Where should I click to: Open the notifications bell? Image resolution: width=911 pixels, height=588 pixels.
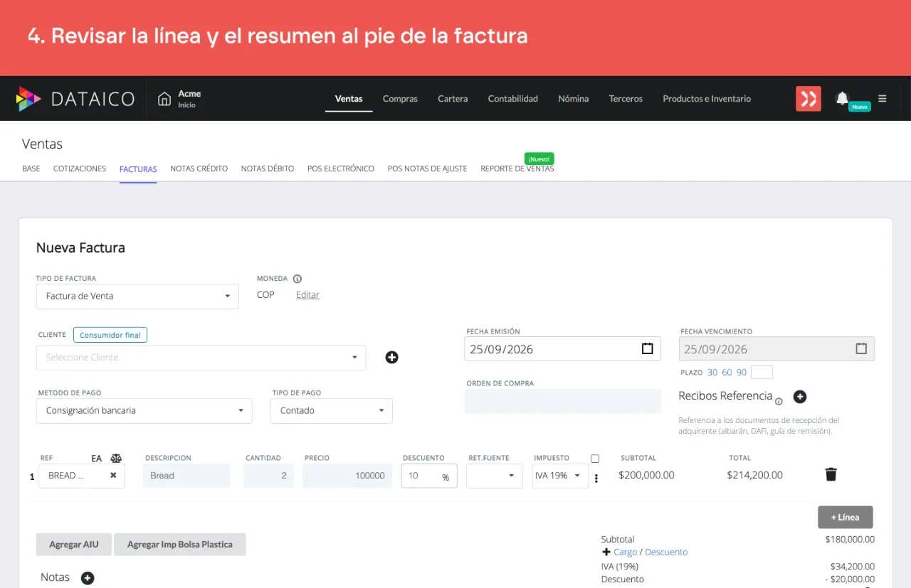tap(842, 98)
